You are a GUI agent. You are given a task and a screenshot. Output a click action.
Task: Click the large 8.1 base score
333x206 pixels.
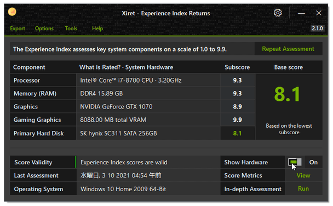click(x=287, y=94)
